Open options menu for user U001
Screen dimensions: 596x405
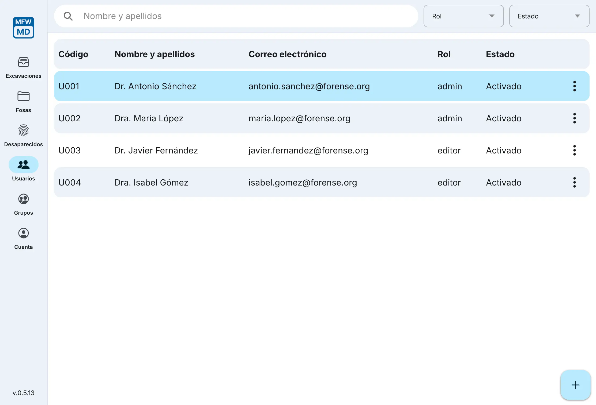pyautogui.click(x=574, y=86)
